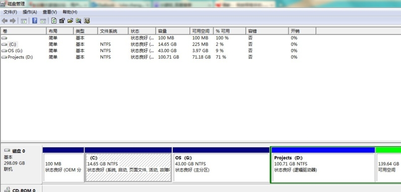Click 状态良好 (主分区) text in OS block
Image resolution: width=401 pixels, height=192 pixels.
[x=192, y=170]
